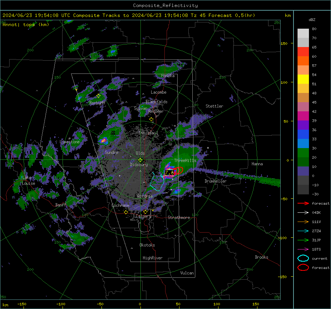Click the Airdrie city label
The width and height of the screenshot is (331, 309).
click(x=145, y=196)
